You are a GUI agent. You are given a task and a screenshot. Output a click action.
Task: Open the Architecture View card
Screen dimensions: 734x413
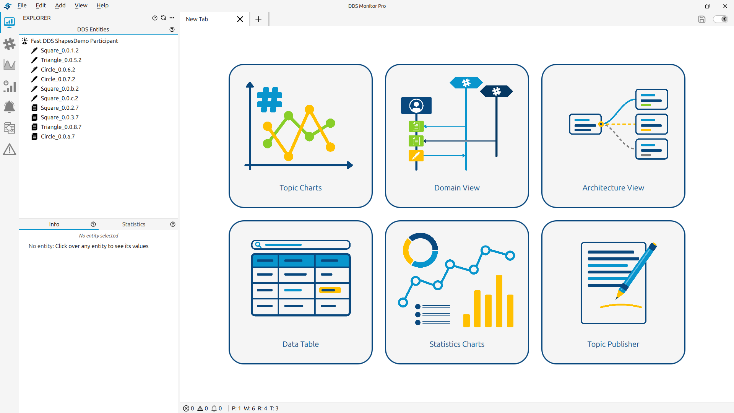point(613,136)
